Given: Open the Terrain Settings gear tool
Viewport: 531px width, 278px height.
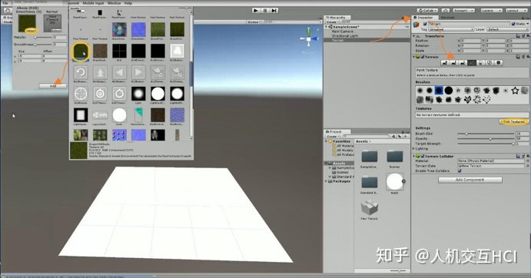Looking at the screenshot, I should (x=498, y=63).
